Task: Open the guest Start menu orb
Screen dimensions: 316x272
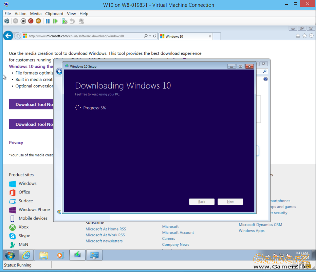Action: [x=10, y=255]
